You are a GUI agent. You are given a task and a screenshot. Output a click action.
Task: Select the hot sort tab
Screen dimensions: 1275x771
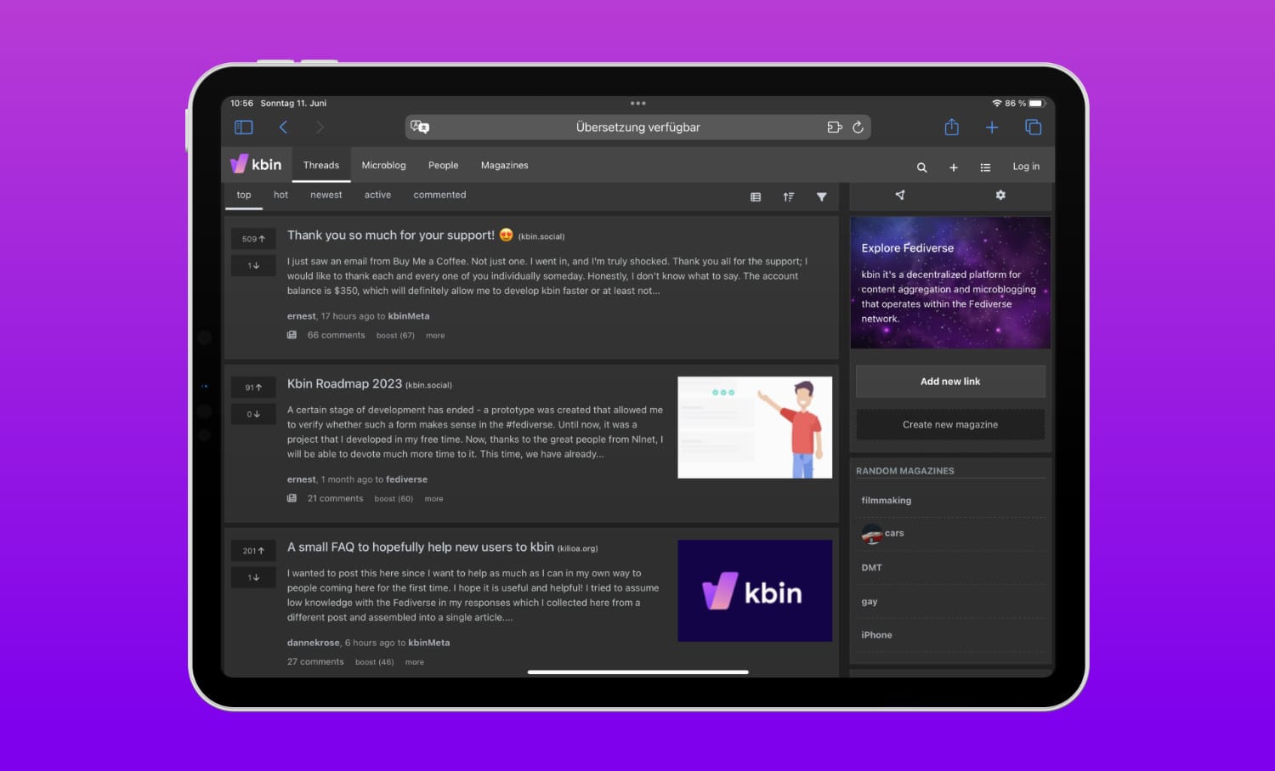coord(280,195)
